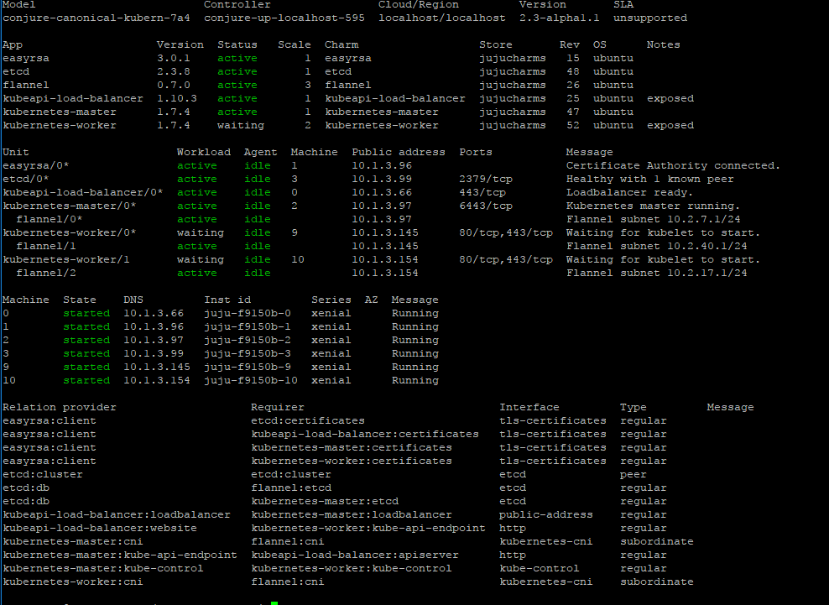Click Waiting for kubelet message of kubernetes-worker/1
Viewport: 829px width, 605px height.
663,259
